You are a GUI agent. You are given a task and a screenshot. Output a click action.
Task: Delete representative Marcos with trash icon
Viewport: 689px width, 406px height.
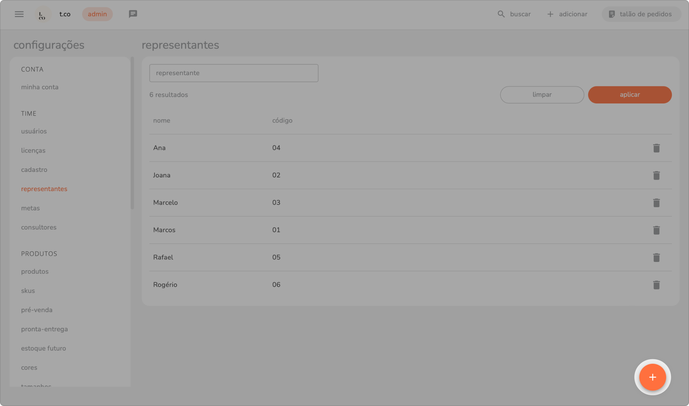tap(656, 230)
